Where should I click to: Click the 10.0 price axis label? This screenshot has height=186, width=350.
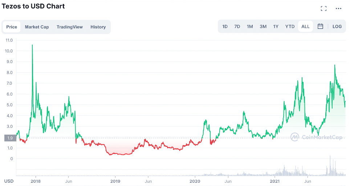click(9, 51)
